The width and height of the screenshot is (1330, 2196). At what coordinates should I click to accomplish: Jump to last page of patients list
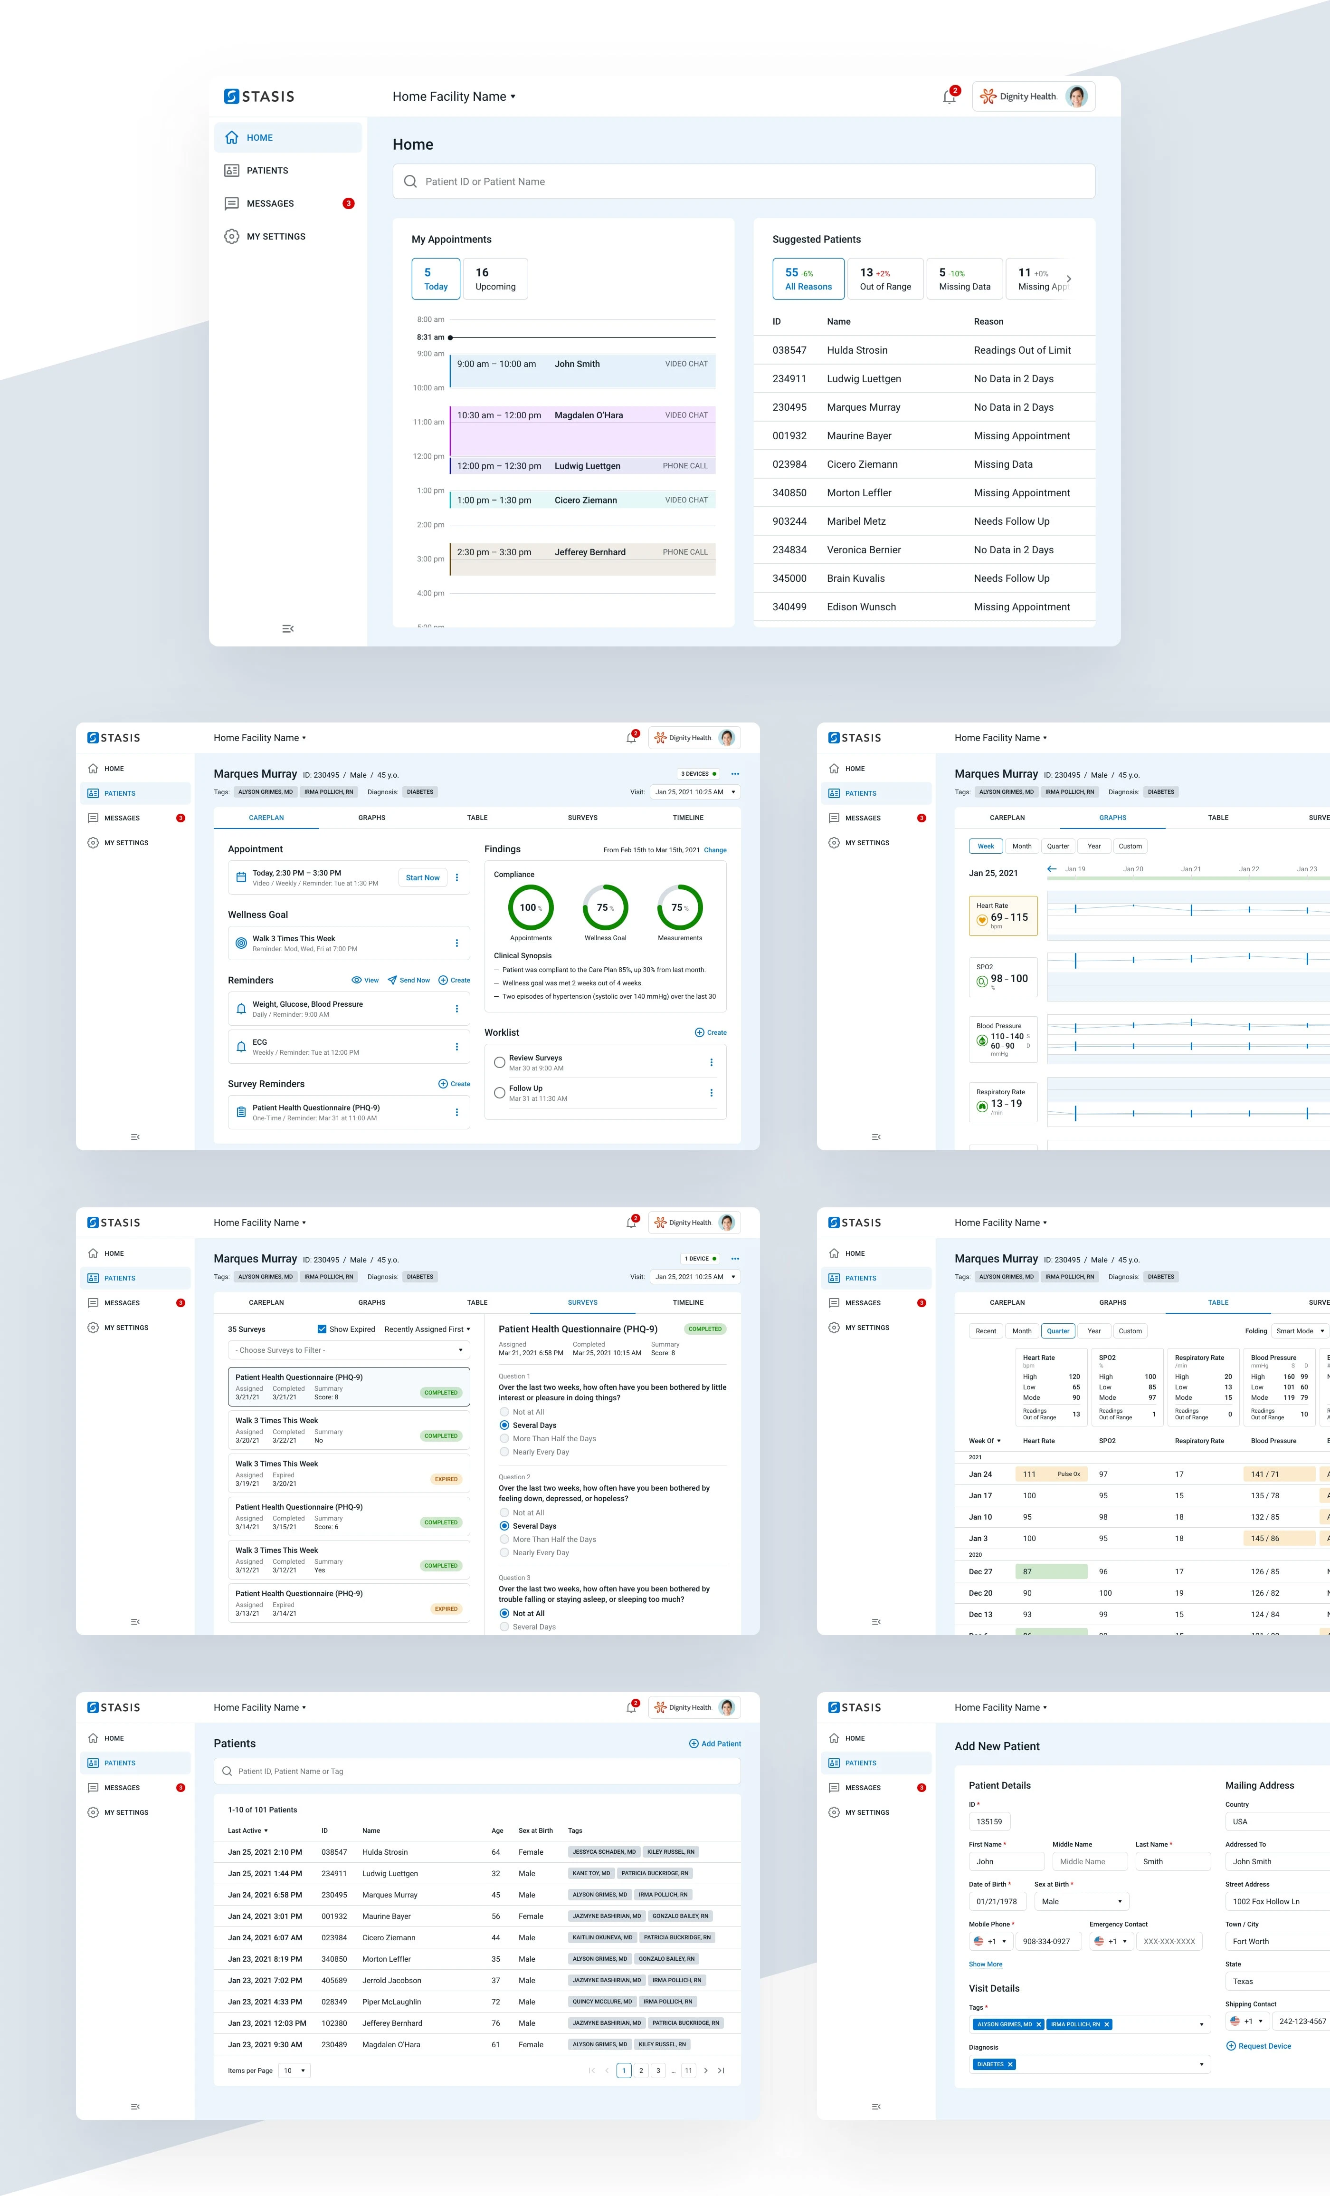721,2071
